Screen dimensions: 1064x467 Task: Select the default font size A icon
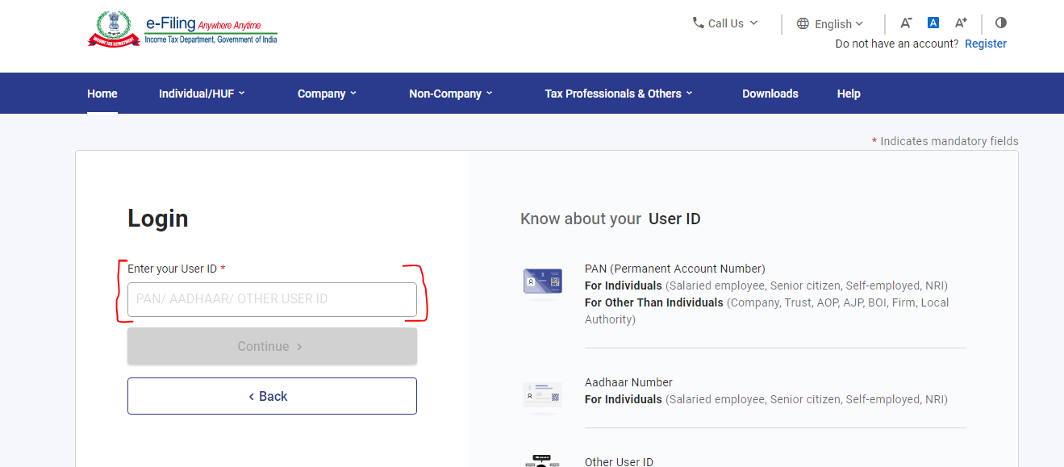coord(933,22)
